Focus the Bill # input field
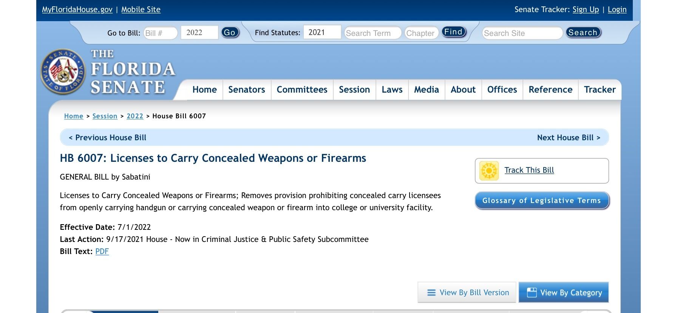 [x=160, y=33]
